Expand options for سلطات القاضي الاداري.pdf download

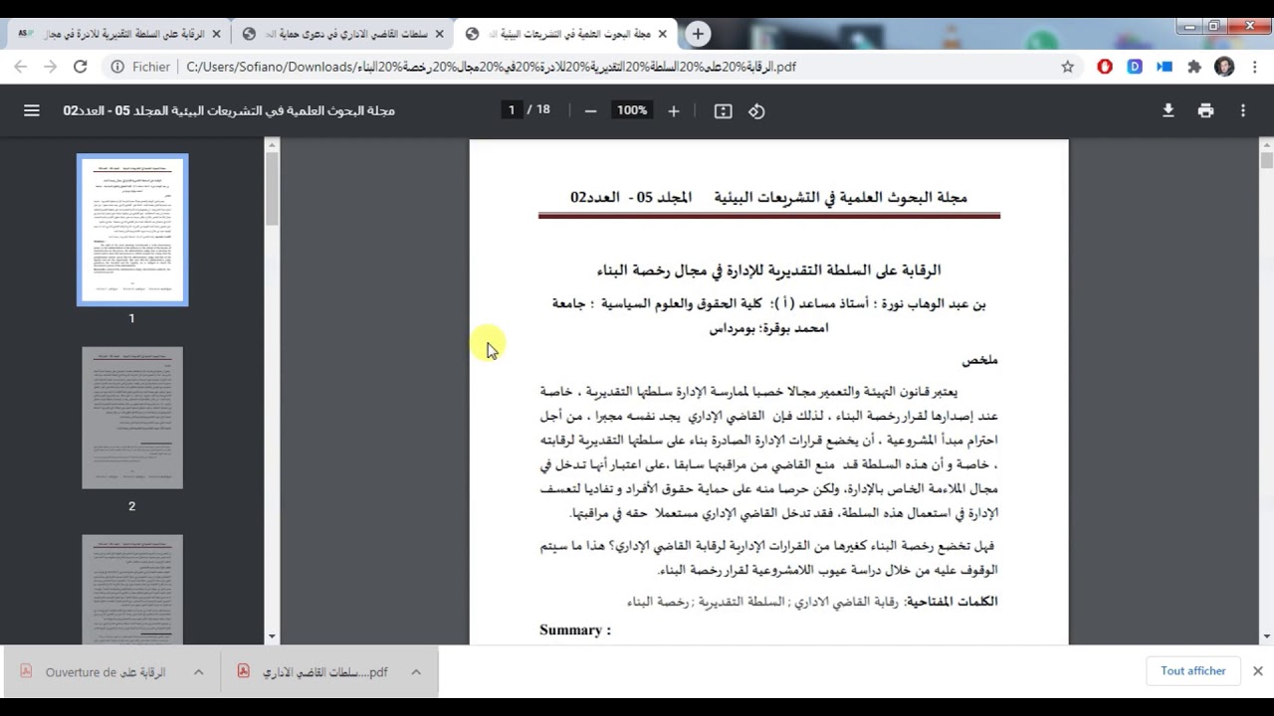point(416,672)
